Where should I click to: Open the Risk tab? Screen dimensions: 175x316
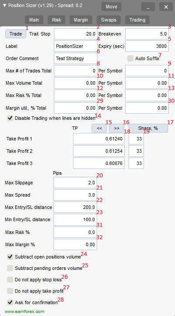[x=56, y=20]
